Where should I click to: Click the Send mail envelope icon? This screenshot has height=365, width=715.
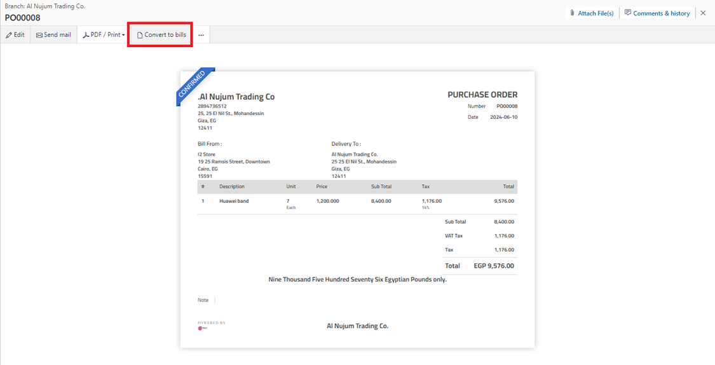[x=39, y=35]
